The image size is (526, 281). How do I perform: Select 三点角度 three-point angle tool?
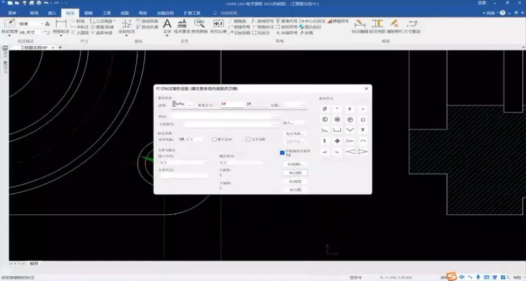point(102,21)
